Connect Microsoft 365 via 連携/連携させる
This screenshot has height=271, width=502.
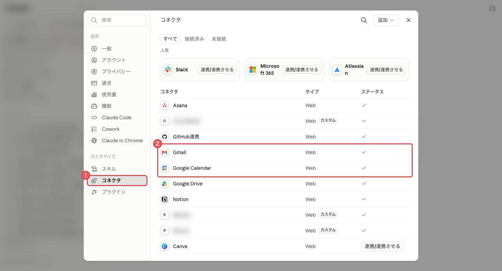click(x=302, y=70)
